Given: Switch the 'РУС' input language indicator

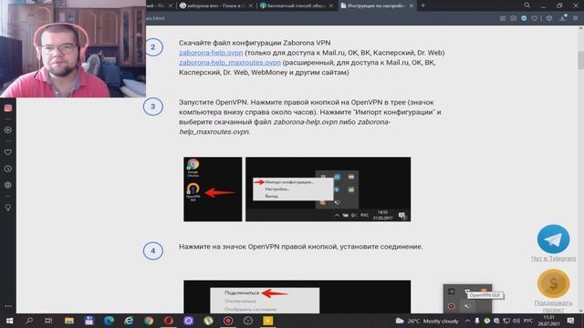Looking at the screenshot, I should click(528, 321).
